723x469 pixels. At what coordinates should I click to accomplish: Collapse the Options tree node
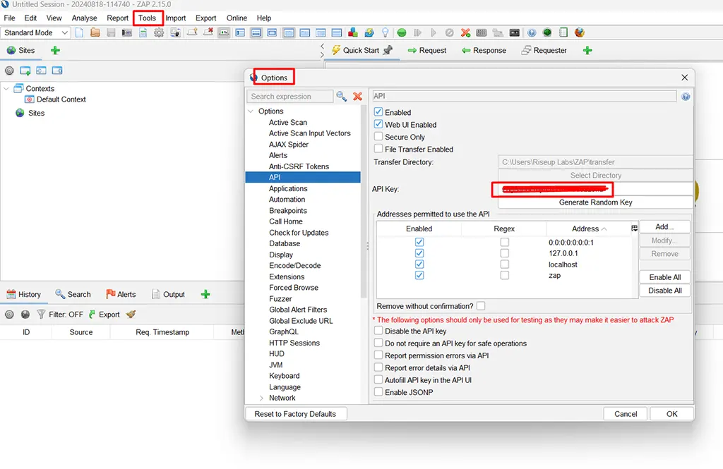coord(251,111)
